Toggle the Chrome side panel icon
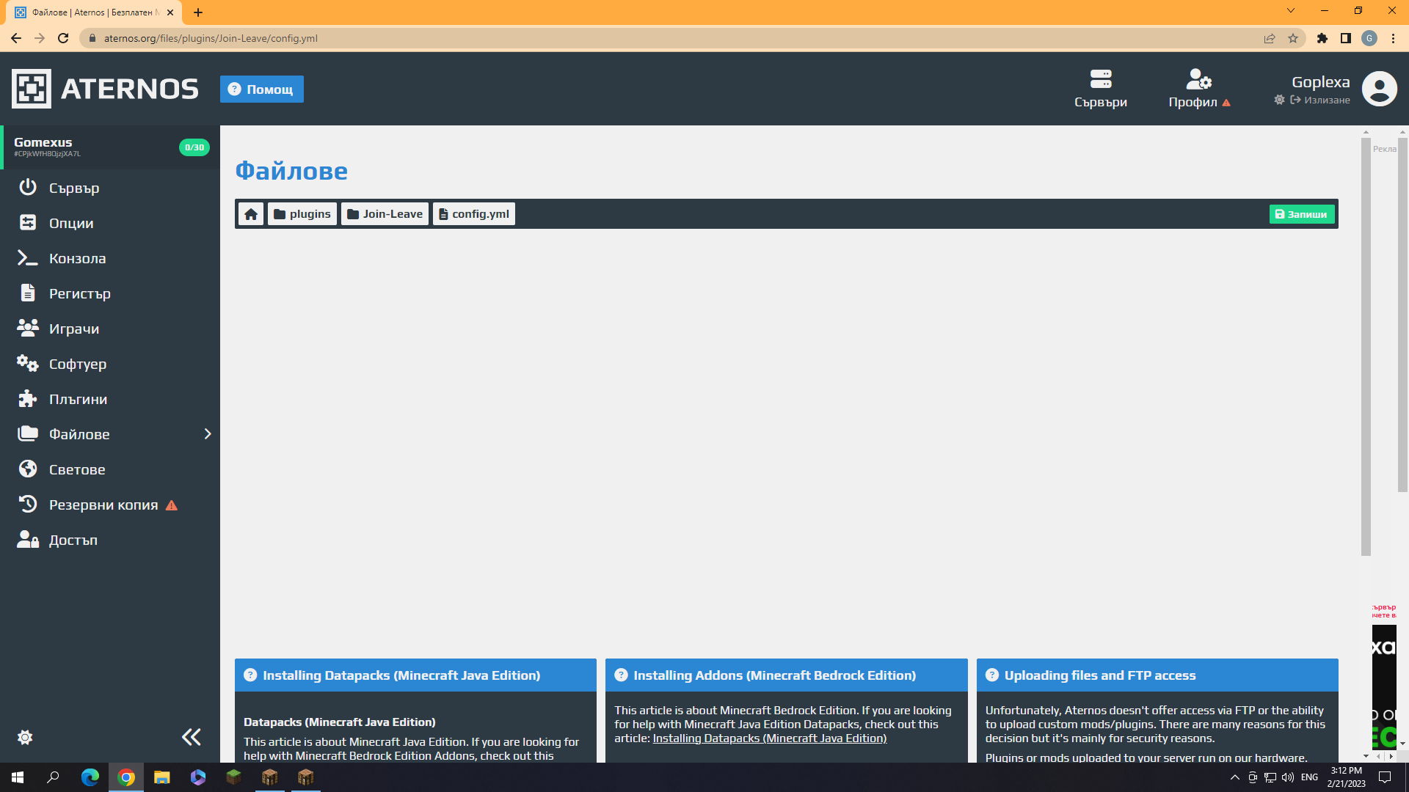The height and width of the screenshot is (792, 1409). pos(1346,38)
